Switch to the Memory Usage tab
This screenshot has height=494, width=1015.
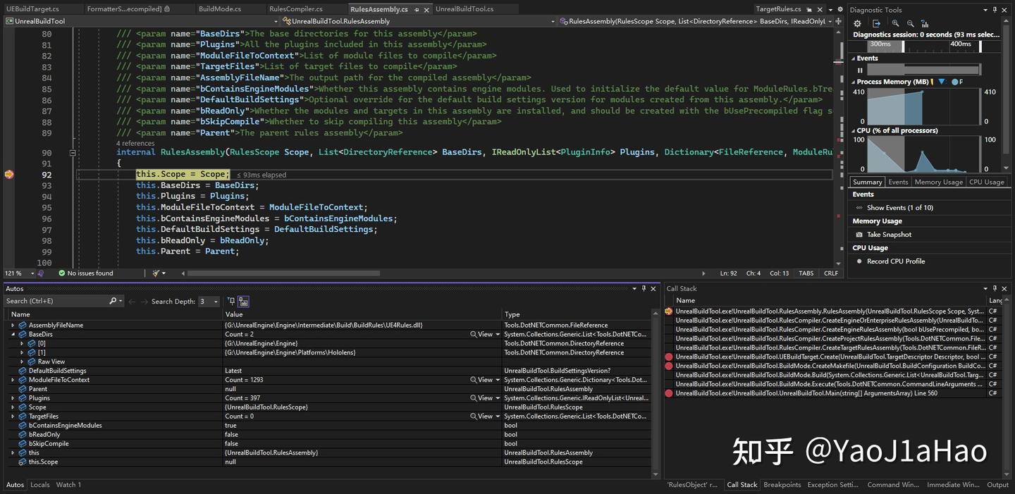click(937, 182)
